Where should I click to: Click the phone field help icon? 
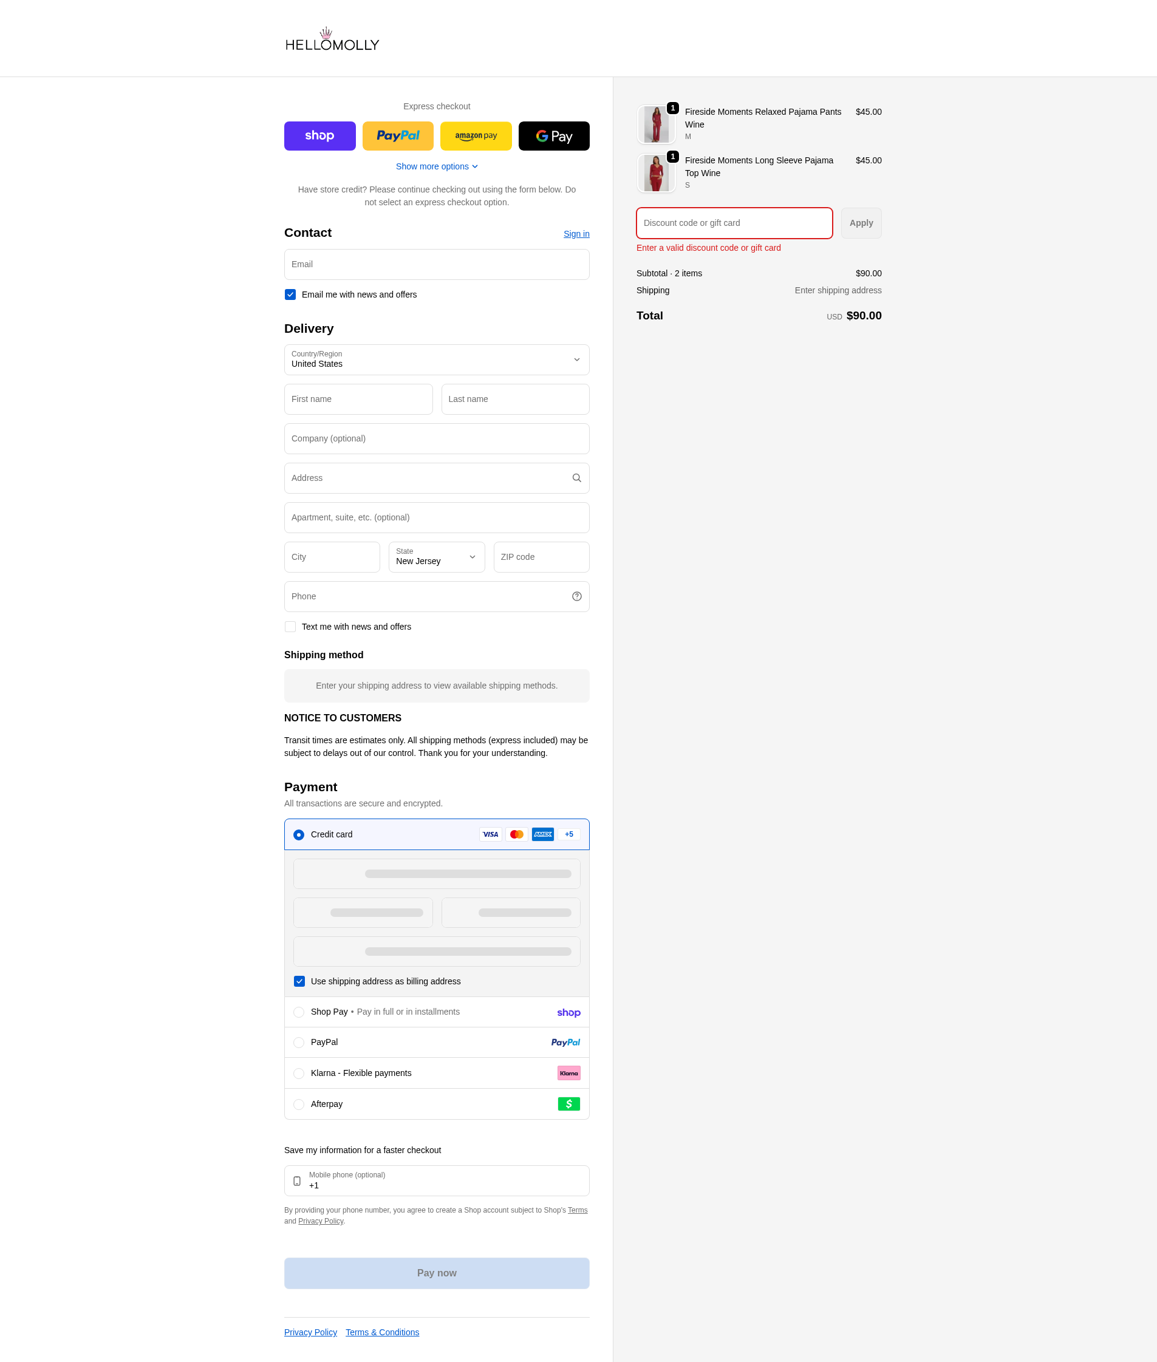coord(576,596)
